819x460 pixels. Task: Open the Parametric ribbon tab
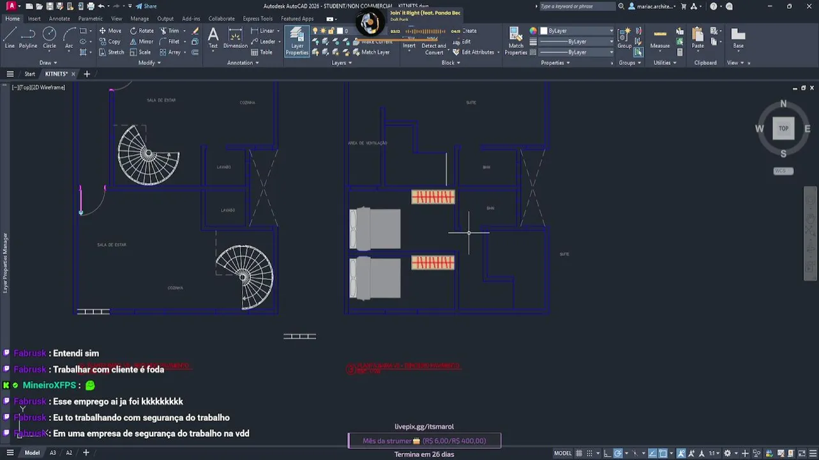coord(90,19)
